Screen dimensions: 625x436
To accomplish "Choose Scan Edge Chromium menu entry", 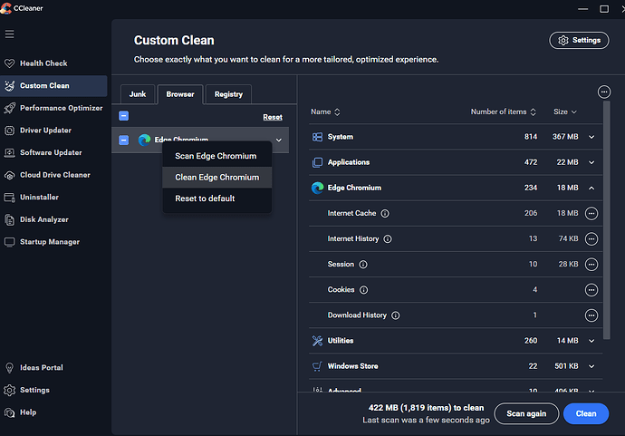I will (216, 157).
